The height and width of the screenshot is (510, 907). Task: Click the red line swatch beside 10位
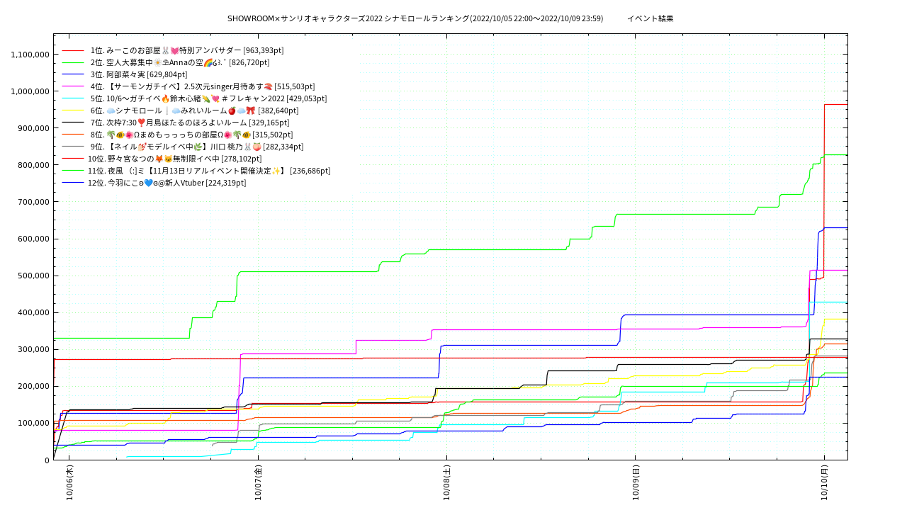[73, 159]
